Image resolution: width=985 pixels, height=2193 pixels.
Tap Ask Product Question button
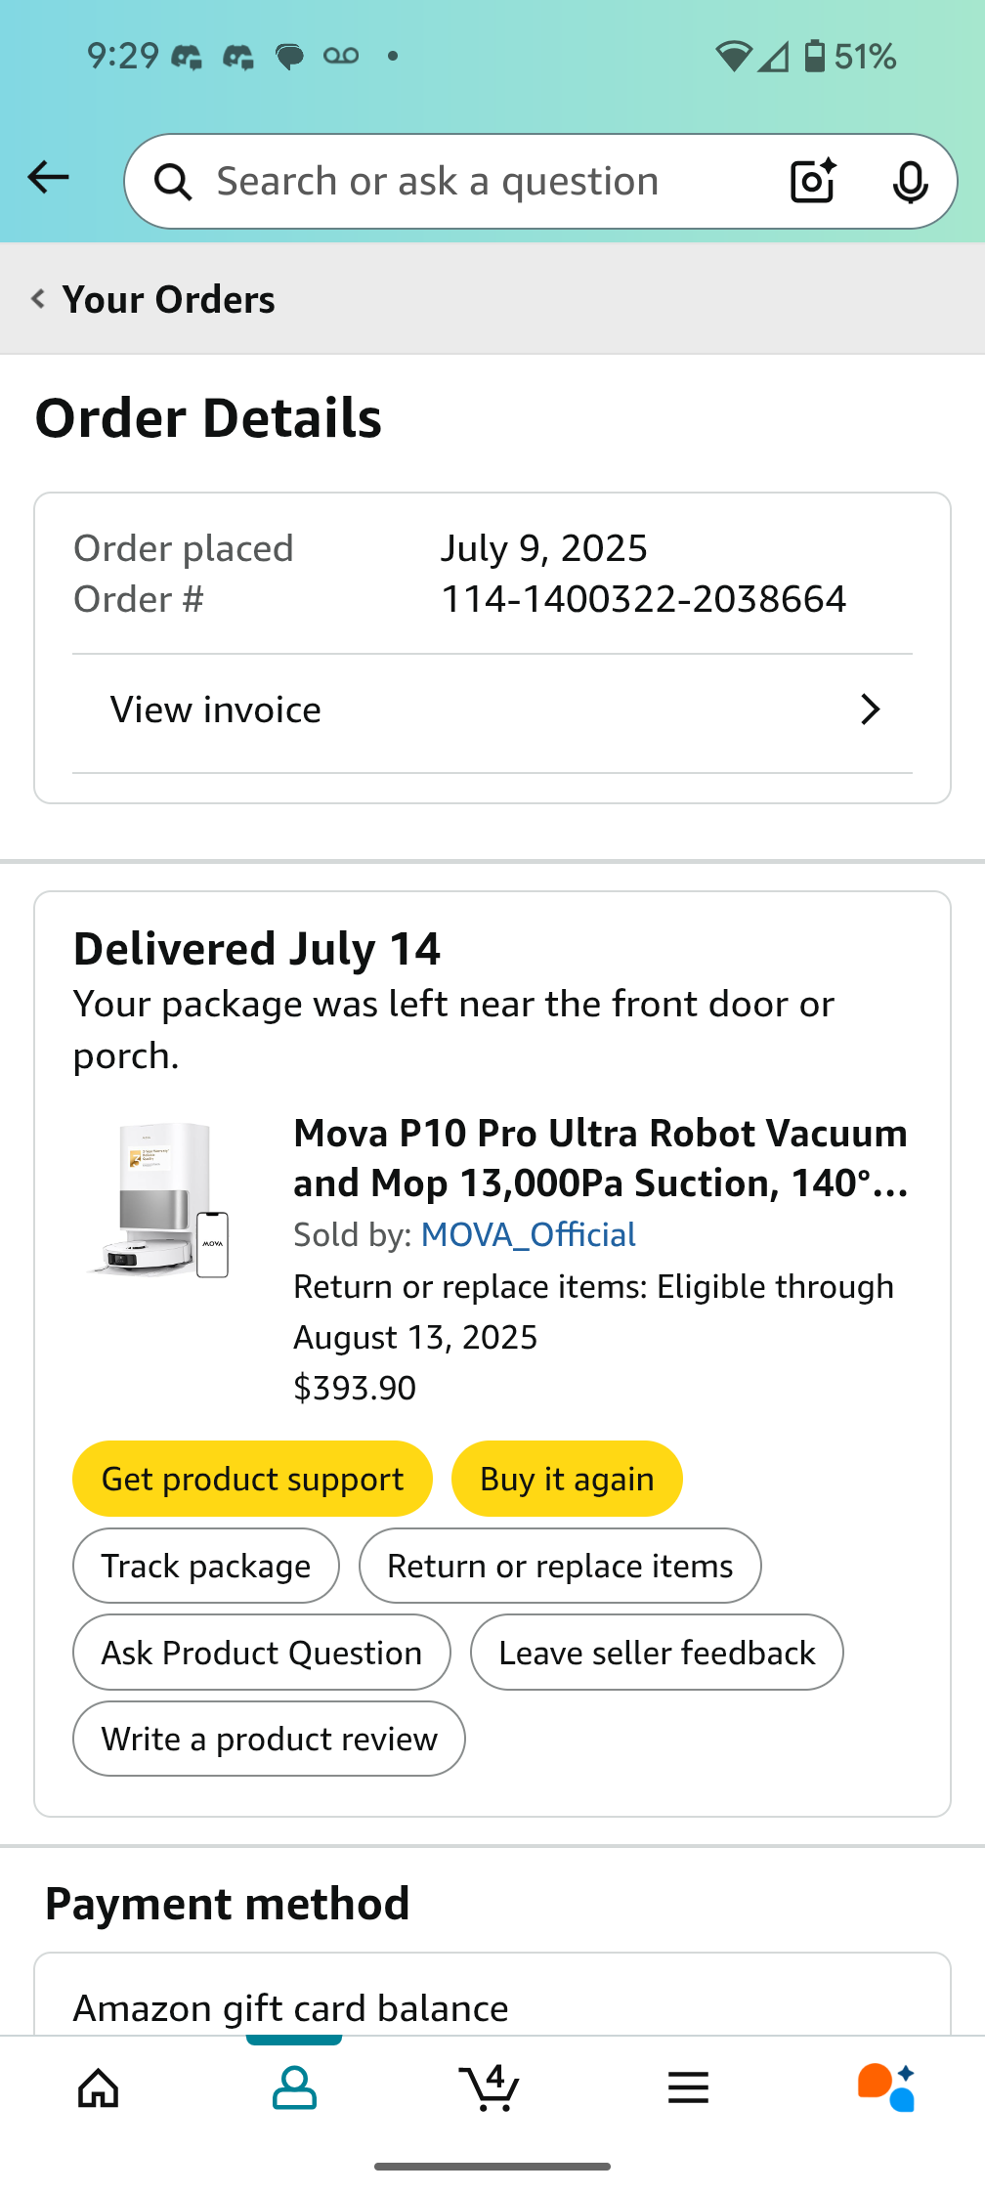point(262,1653)
